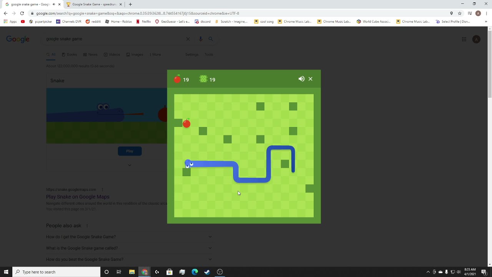Viewport: 492px width, 277px height.
Task: Open search Tools
Action: coord(209,55)
